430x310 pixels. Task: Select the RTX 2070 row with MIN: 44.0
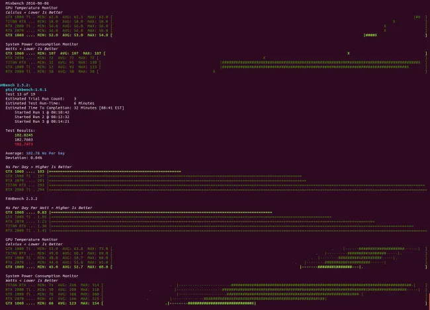[216, 263]
